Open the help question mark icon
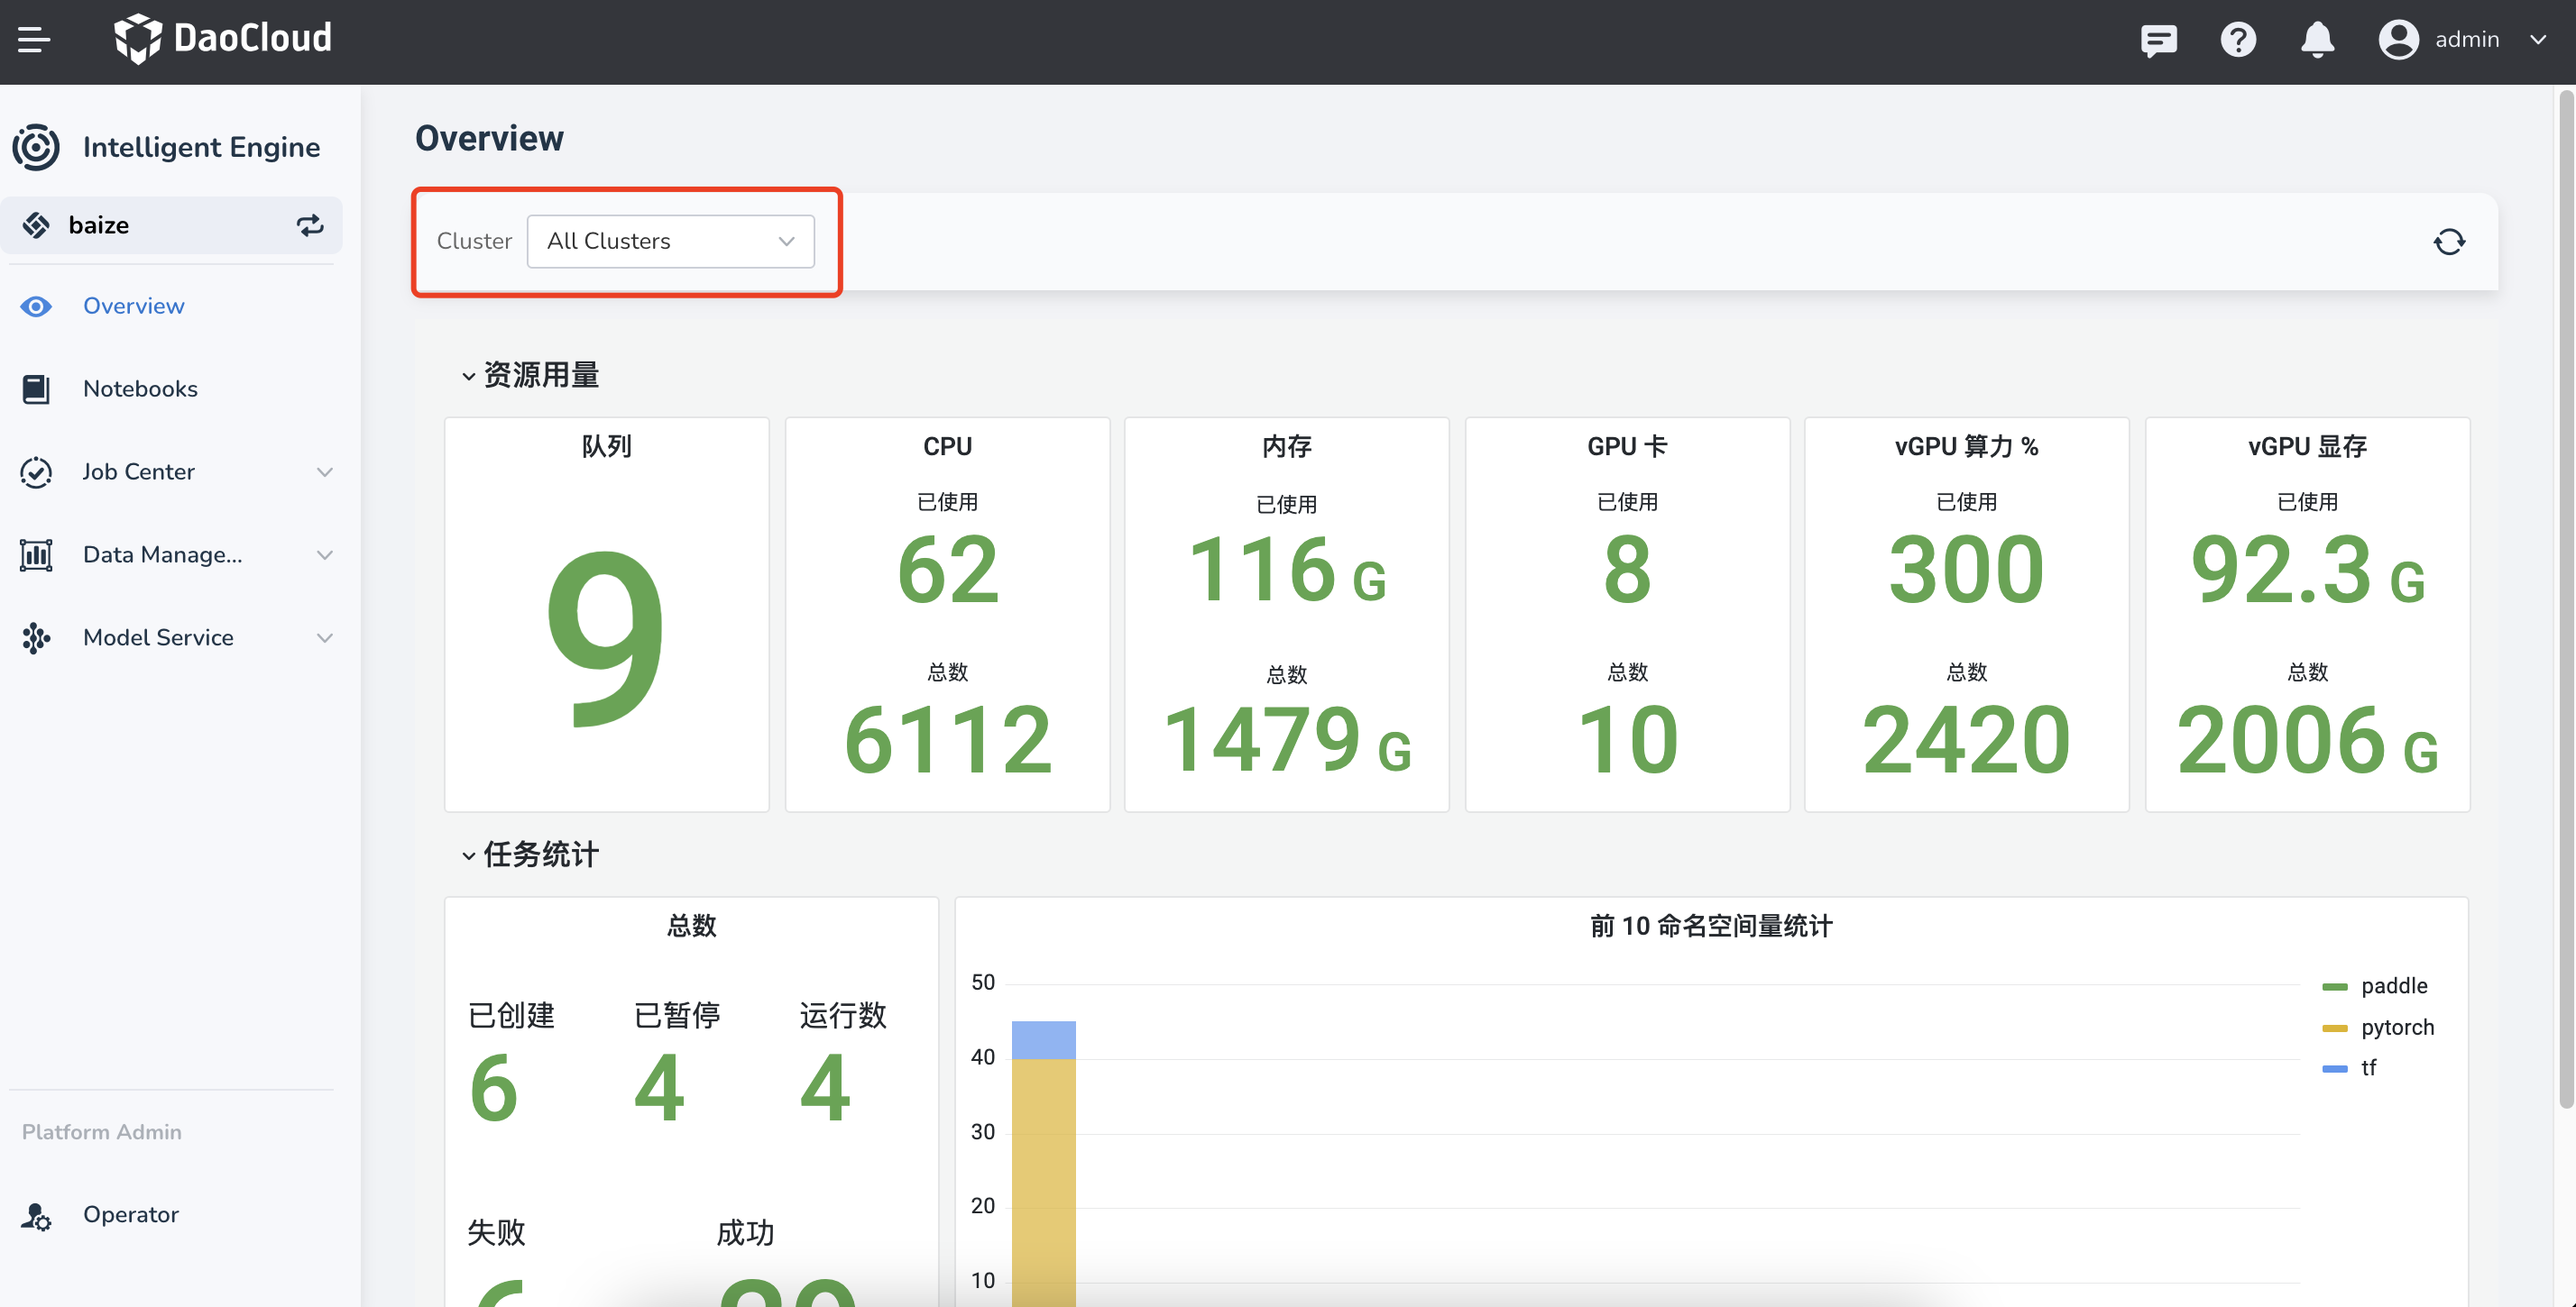Screen dimensions: 2576x1307 [2238, 40]
